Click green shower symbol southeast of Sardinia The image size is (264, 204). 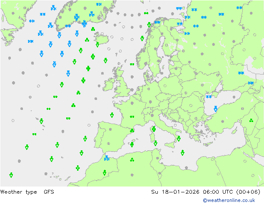coord(155,143)
